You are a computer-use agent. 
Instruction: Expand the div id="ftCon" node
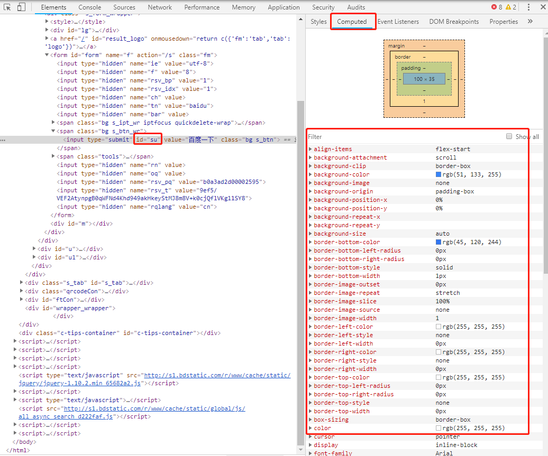pyautogui.click(x=22, y=300)
